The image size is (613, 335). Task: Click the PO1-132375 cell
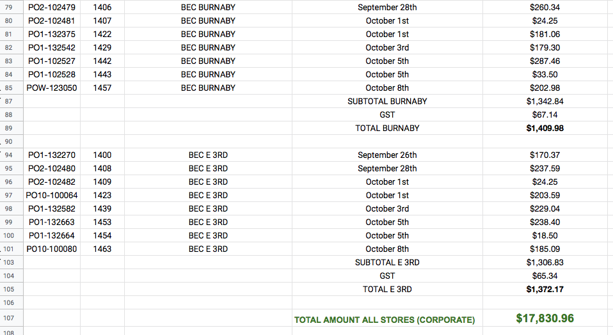pyautogui.click(x=52, y=34)
